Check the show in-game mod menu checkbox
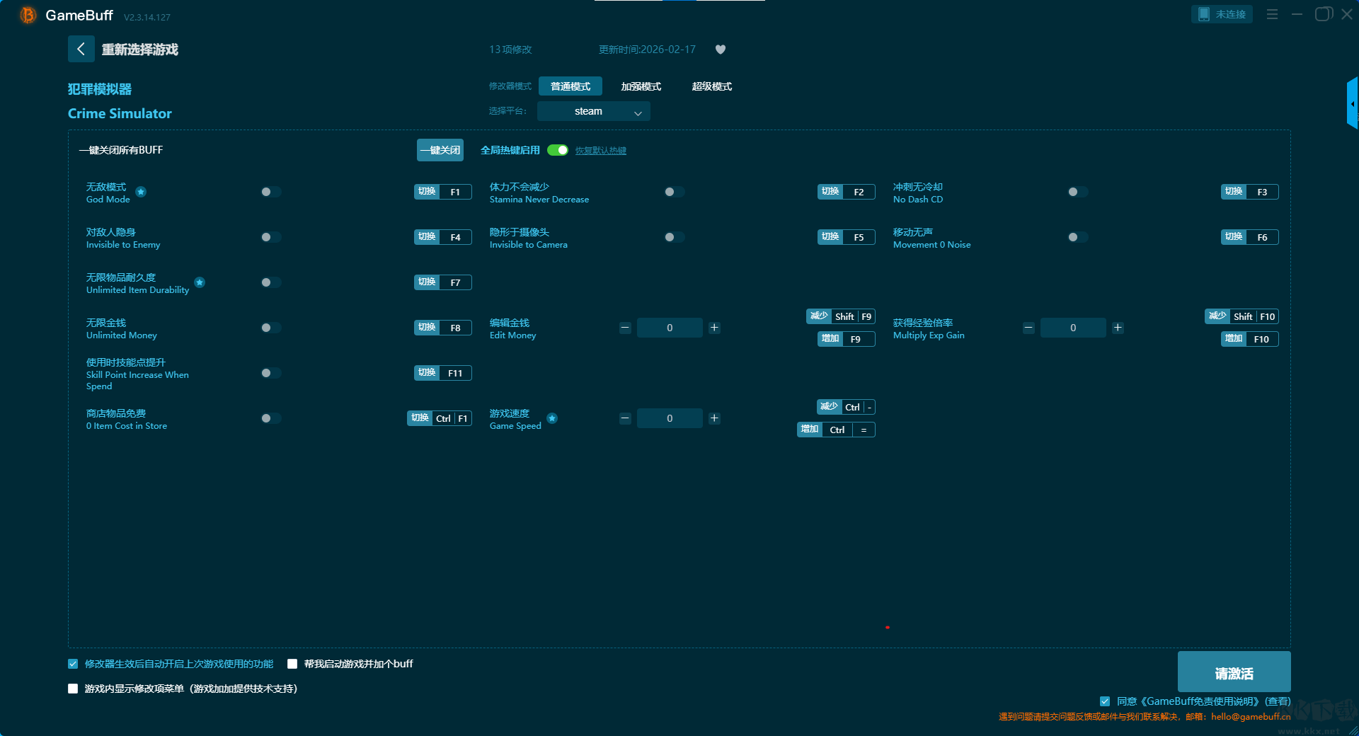 pyautogui.click(x=73, y=689)
